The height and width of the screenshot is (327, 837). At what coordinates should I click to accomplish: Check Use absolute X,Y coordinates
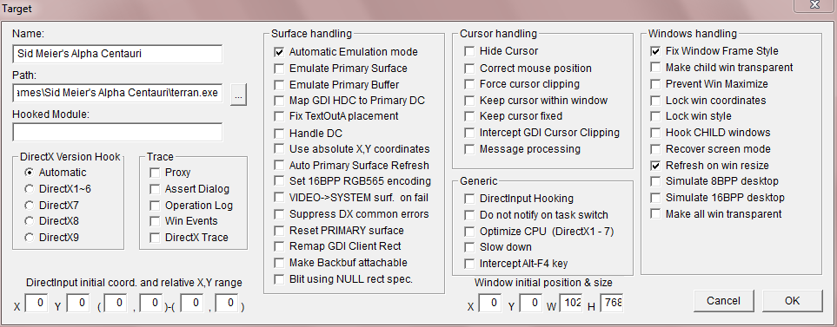click(x=279, y=149)
